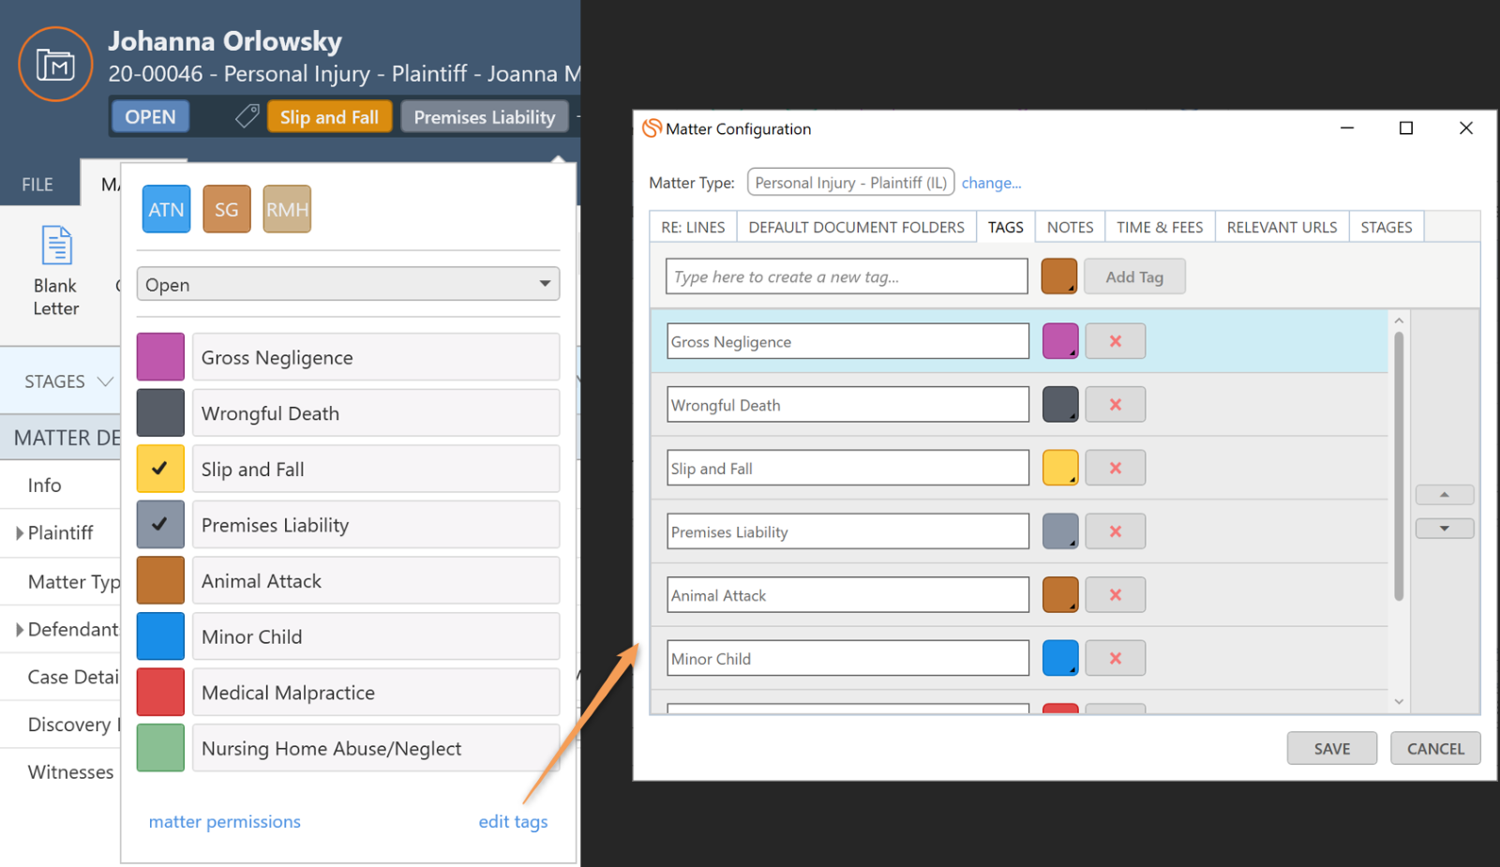
Task: Toggle the Wrongful Death tag checkbox
Action: pos(160,413)
